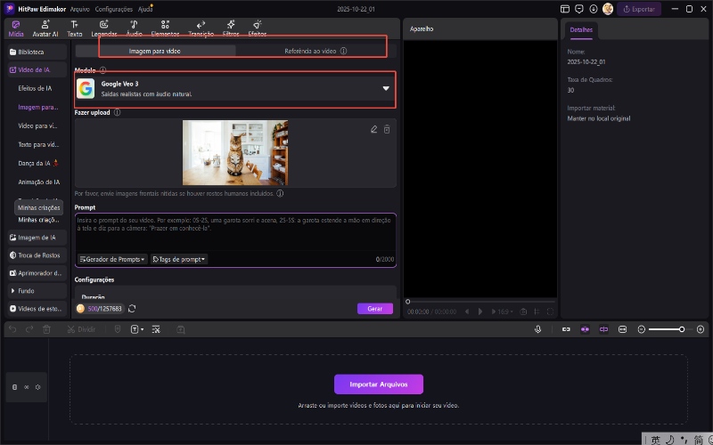Open the Configurações menu
This screenshot has width=713, height=445.
tap(113, 8)
